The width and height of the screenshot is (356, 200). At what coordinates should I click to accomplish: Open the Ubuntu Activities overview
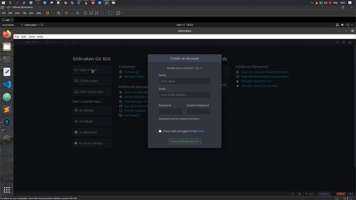click(8, 25)
